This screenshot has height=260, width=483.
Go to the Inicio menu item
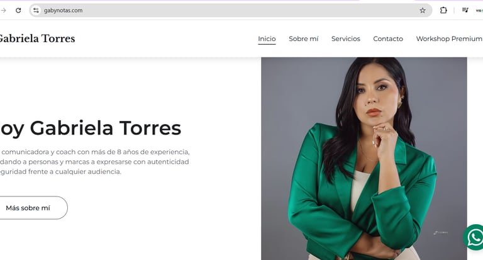point(267,39)
